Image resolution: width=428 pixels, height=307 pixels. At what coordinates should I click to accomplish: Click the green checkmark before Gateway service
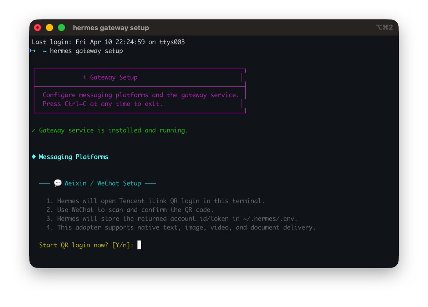[x=34, y=131]
